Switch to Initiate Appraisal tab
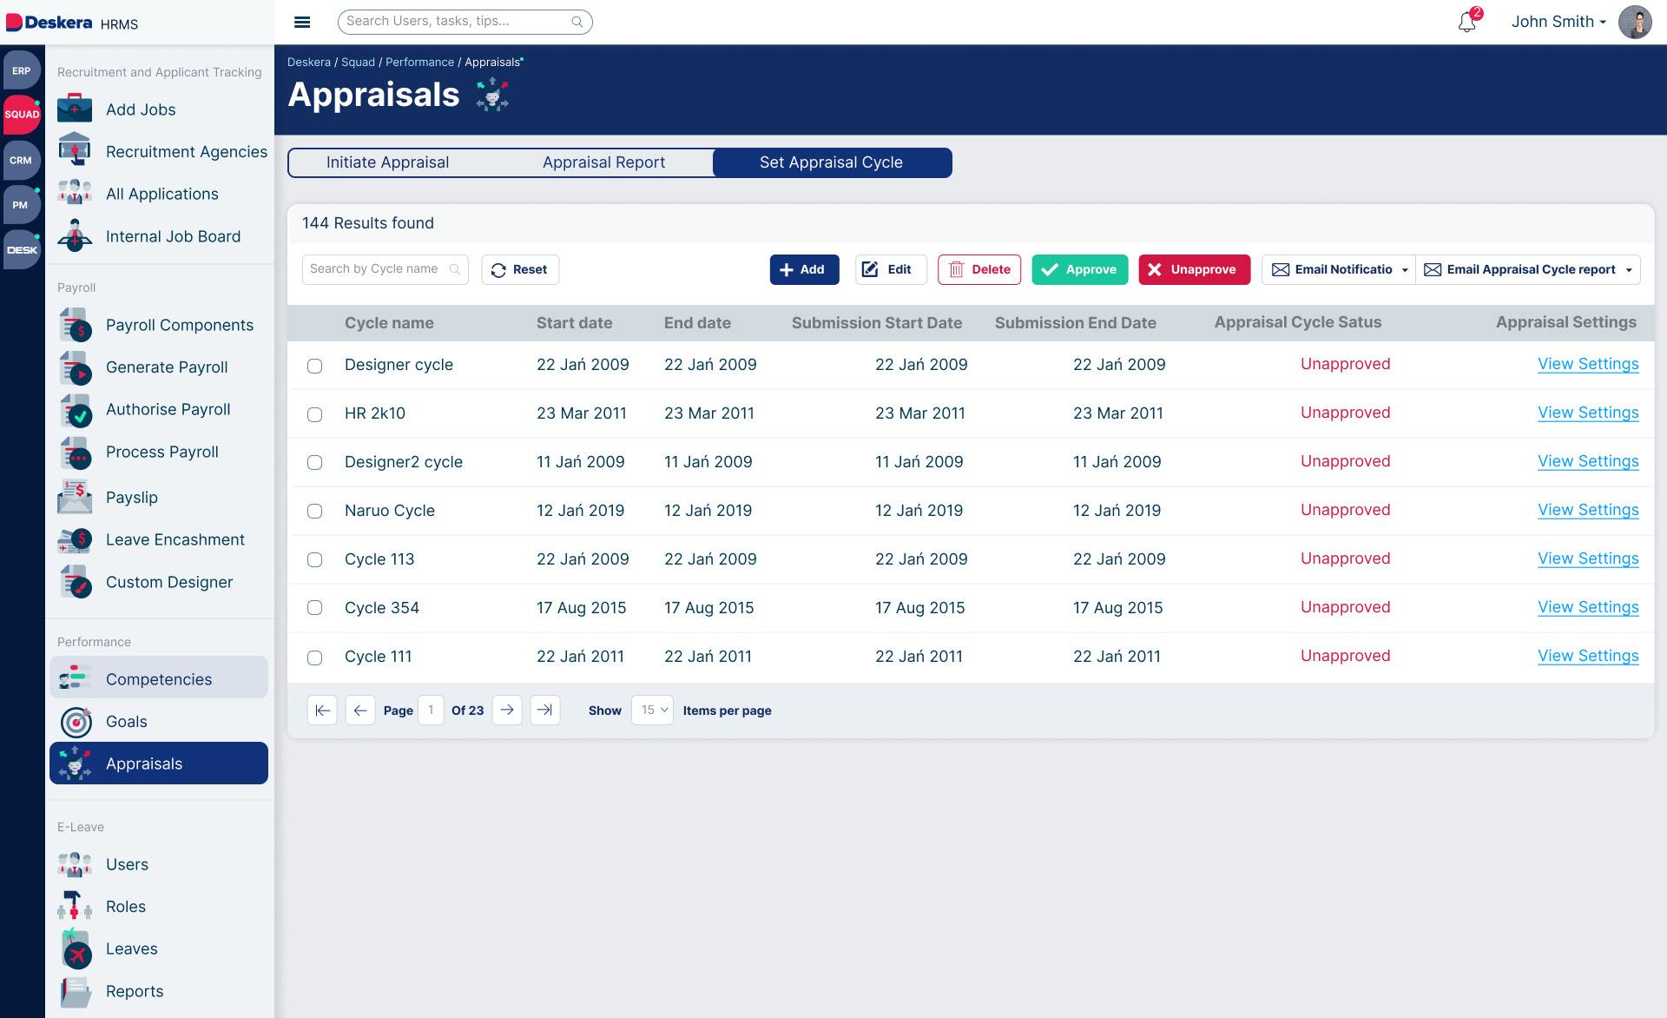The image size is (1667, 1018). (387, 162)
